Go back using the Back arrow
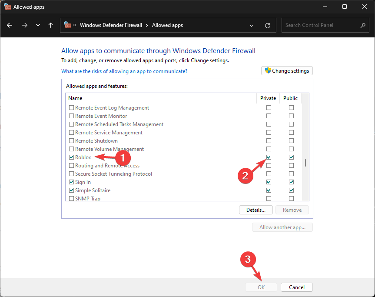The width and height of the screenshot is (375, 297). click(x=10, y=25)
